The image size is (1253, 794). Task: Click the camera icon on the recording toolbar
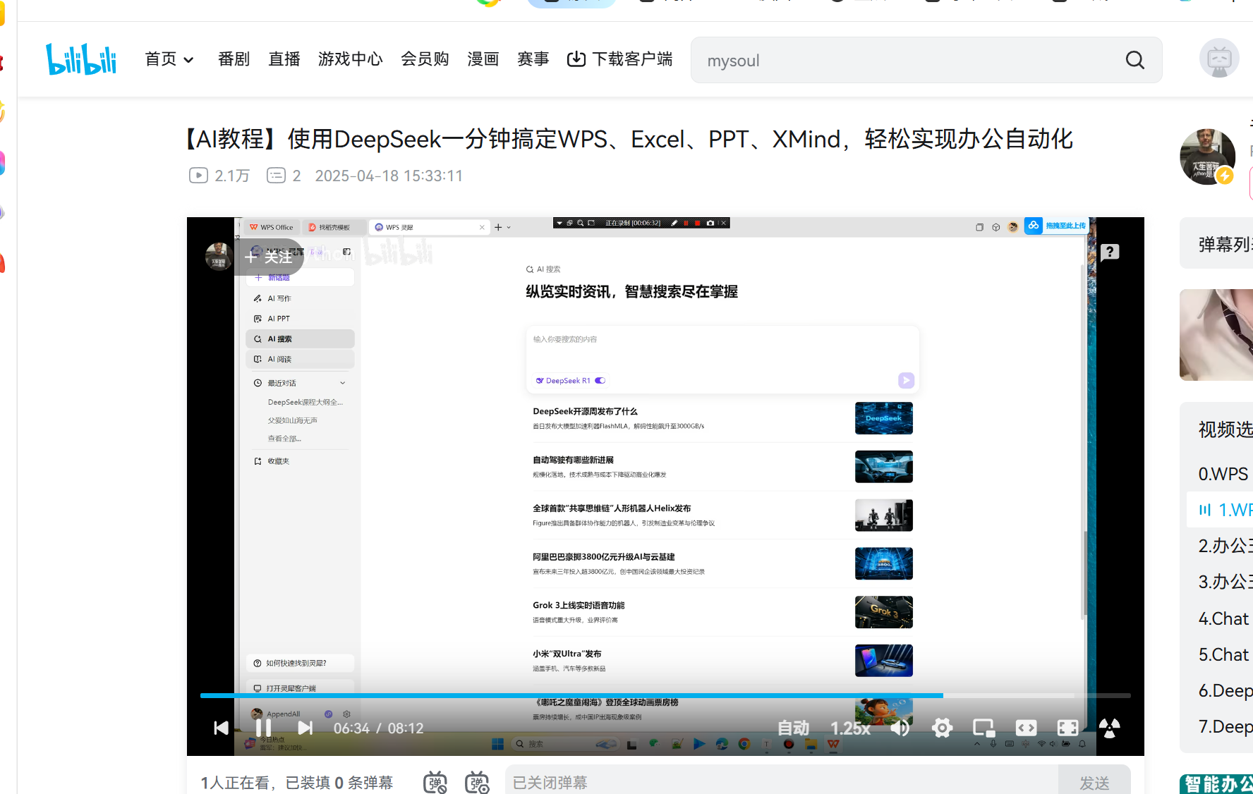[710, 223]
